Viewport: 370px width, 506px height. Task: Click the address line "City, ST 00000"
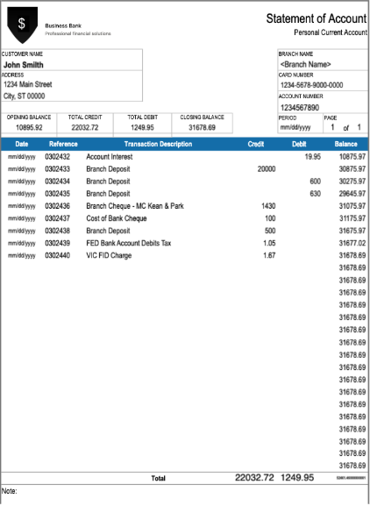coord(25,96)
